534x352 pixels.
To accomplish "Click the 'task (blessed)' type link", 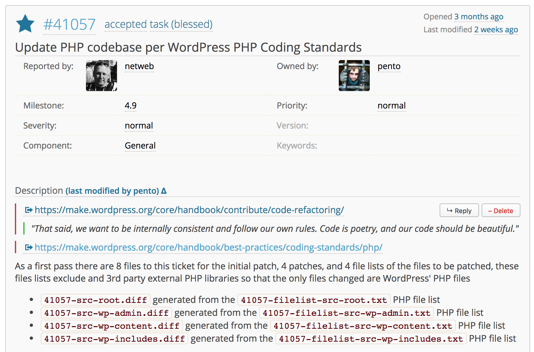I will (x=181, y=24).
